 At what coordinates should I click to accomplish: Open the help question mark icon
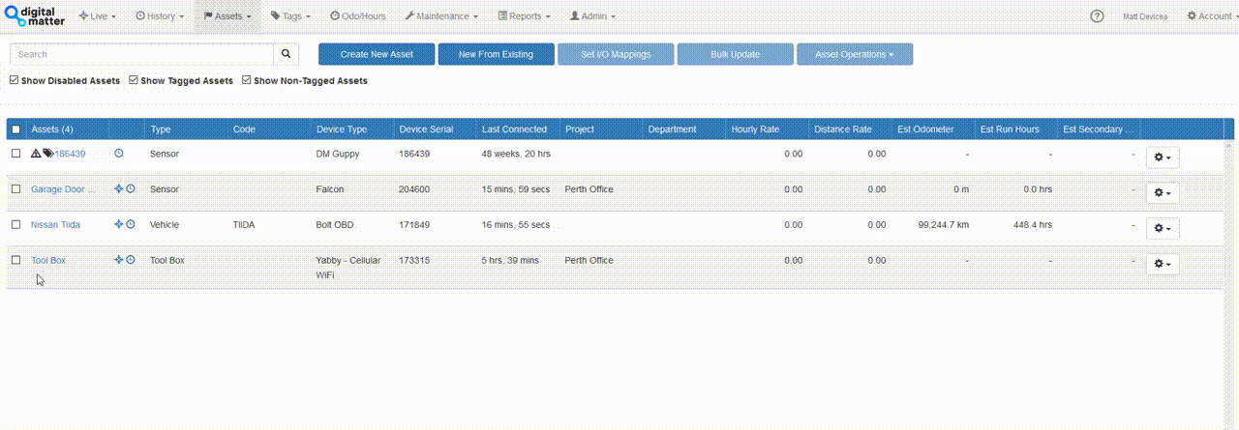[x=1097, y=16]
